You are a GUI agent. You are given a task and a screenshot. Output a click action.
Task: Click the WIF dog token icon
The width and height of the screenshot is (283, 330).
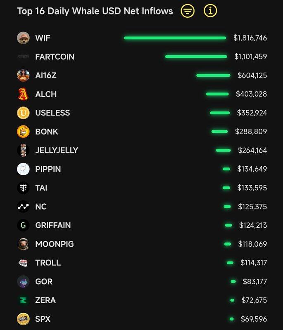(x=23, y=38)
